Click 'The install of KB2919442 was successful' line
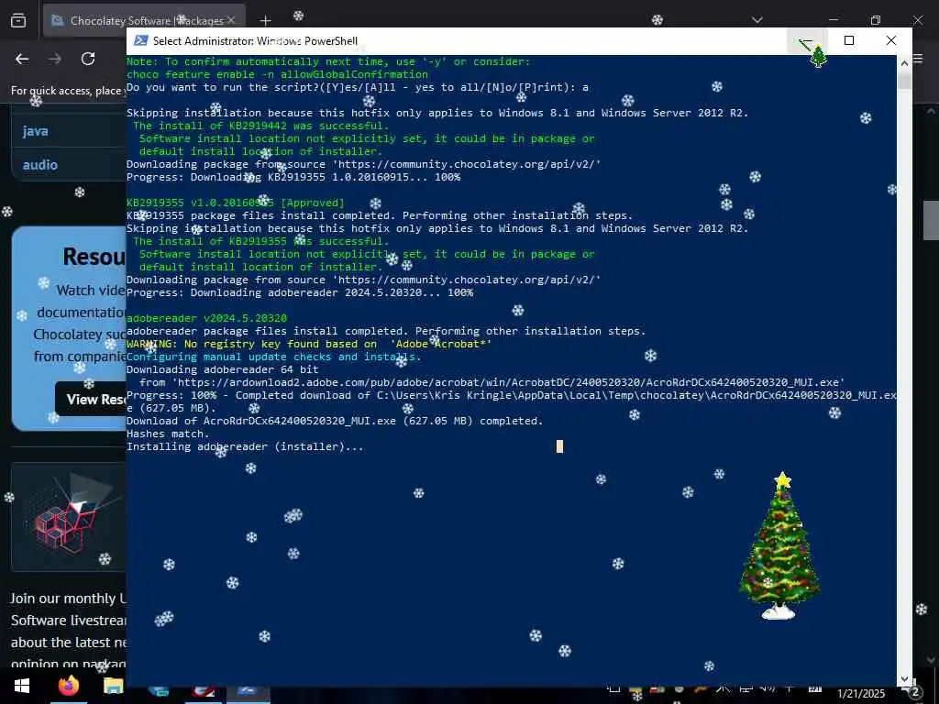 coord(261,126)
